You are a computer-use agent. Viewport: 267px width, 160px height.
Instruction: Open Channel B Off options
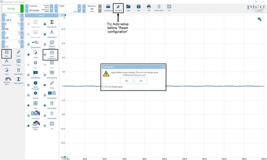tap(13, 26)
